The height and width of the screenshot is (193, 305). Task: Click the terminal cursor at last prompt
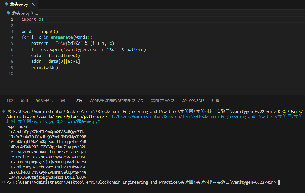279,182
